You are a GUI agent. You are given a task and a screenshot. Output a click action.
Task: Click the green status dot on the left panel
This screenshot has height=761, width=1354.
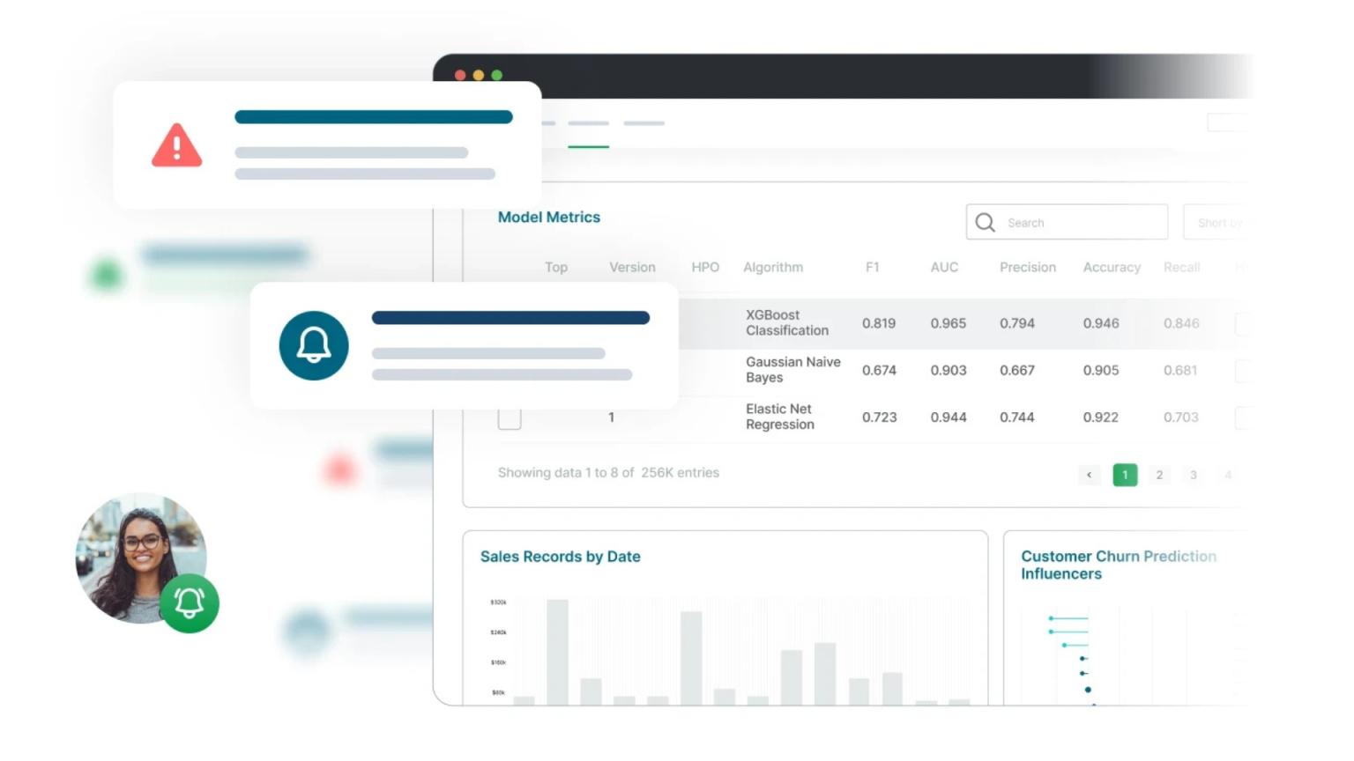[106, 274]
